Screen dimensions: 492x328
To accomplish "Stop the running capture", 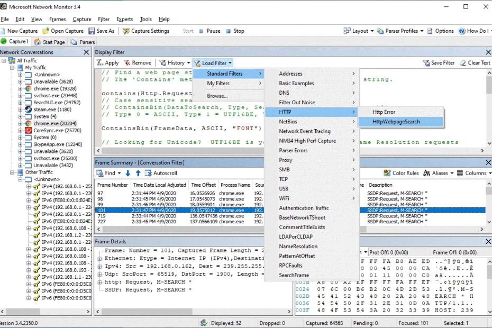I will tap(235, 31).
